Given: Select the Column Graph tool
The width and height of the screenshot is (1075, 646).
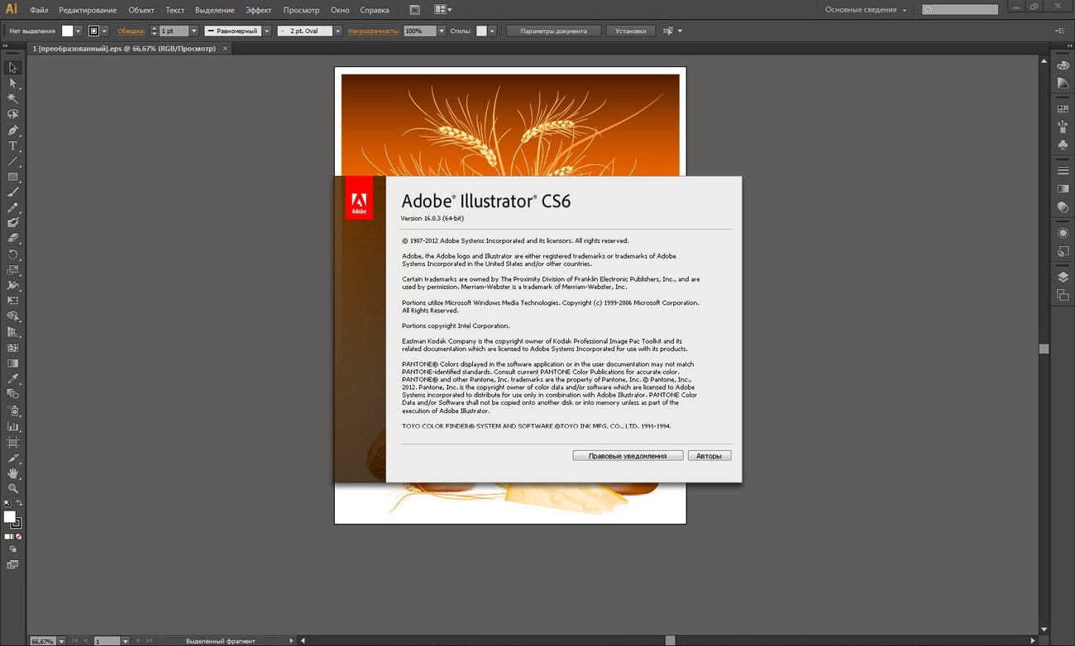Looking at the screenshot, I should click(x=12, y=426).
